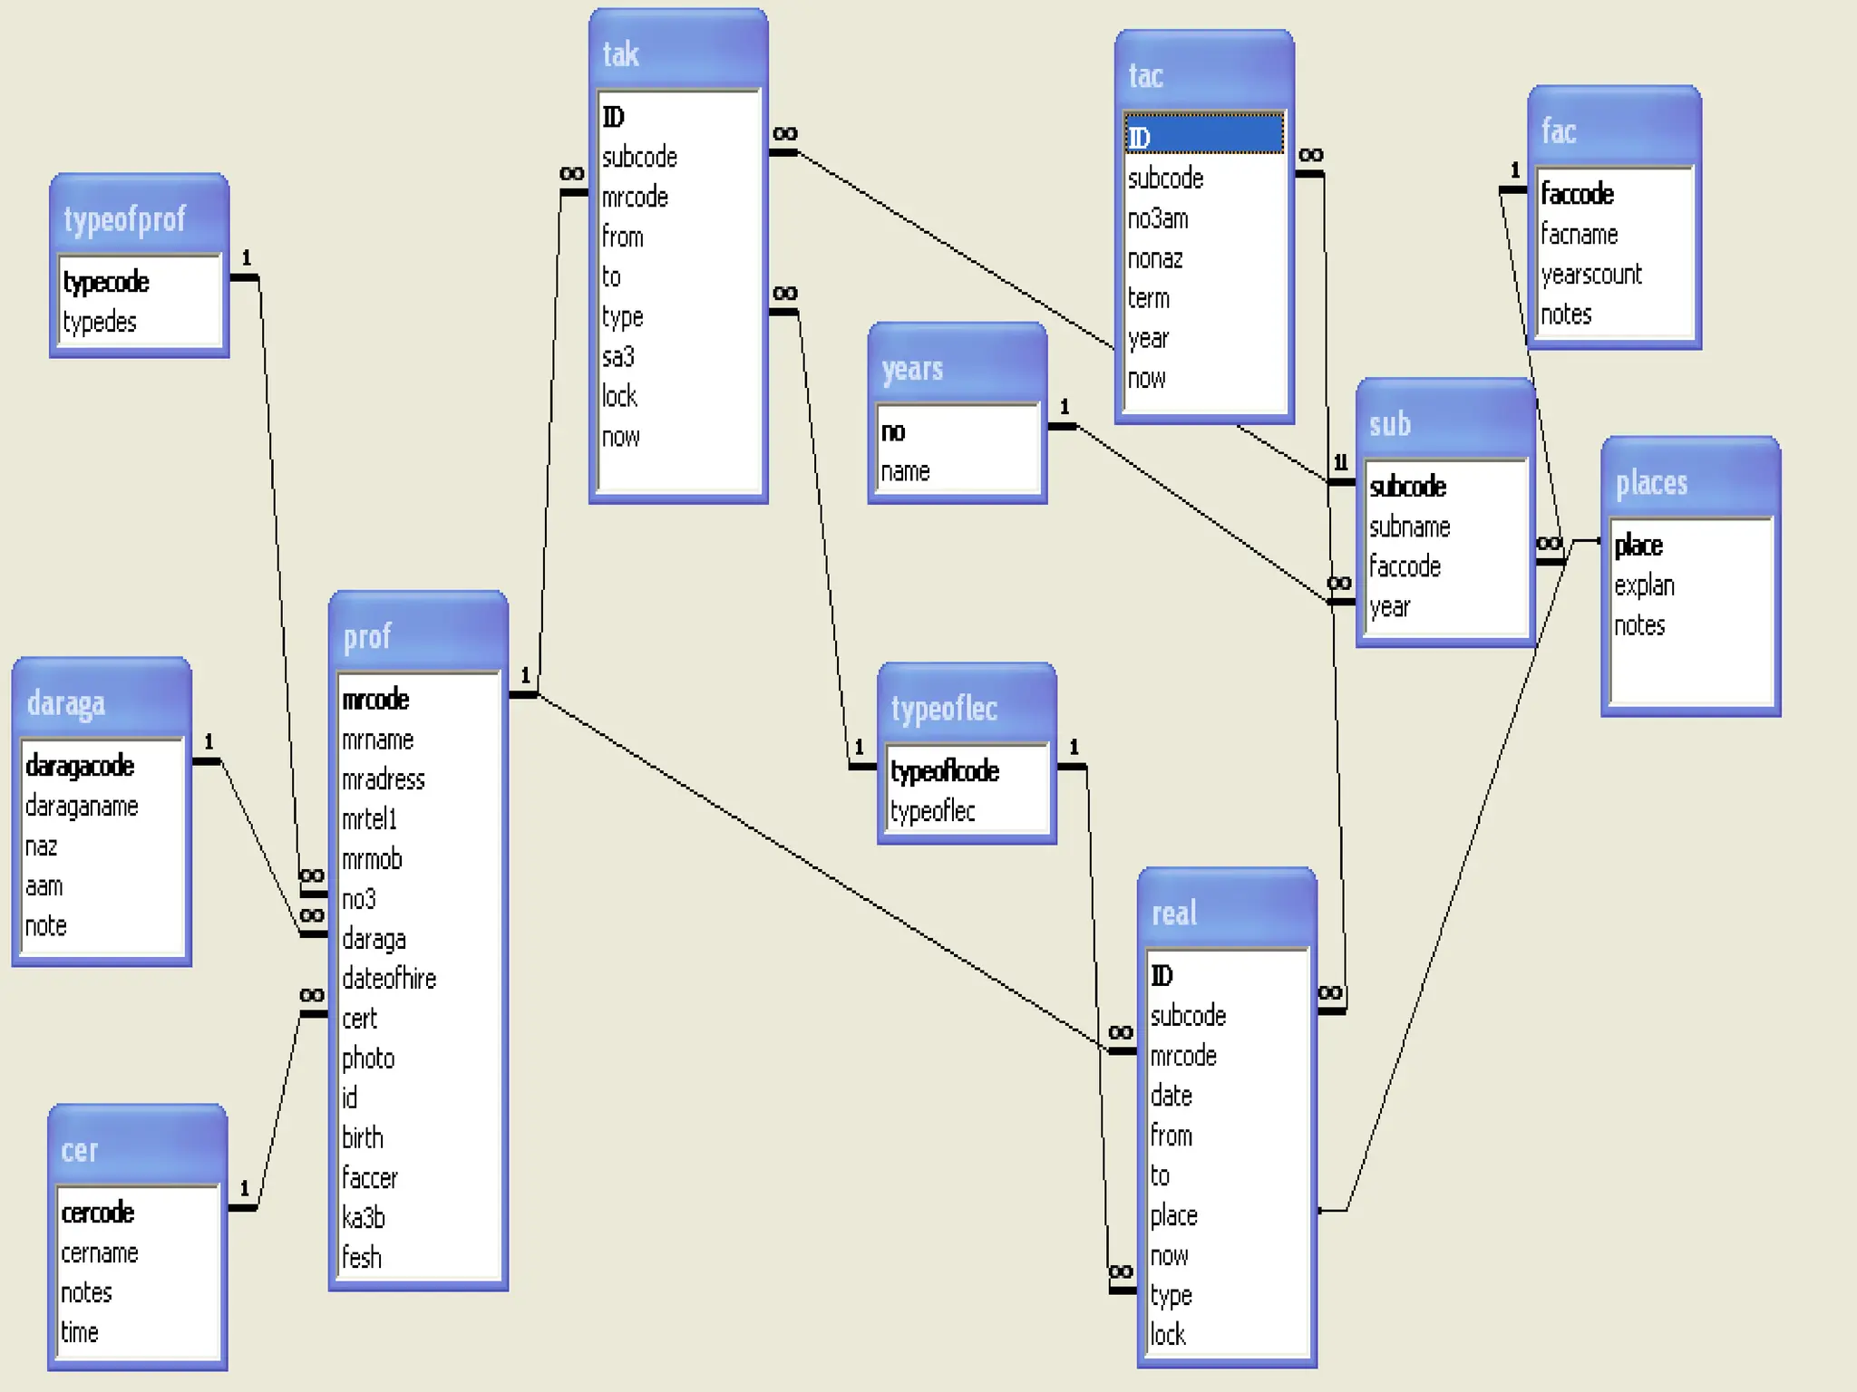The image size is (1857, 1392).
Task: Select the highlighted ID field in tac table
Action: coord(1202,137)
